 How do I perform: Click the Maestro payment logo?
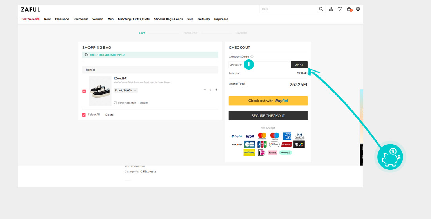click(x=275, y=136)
